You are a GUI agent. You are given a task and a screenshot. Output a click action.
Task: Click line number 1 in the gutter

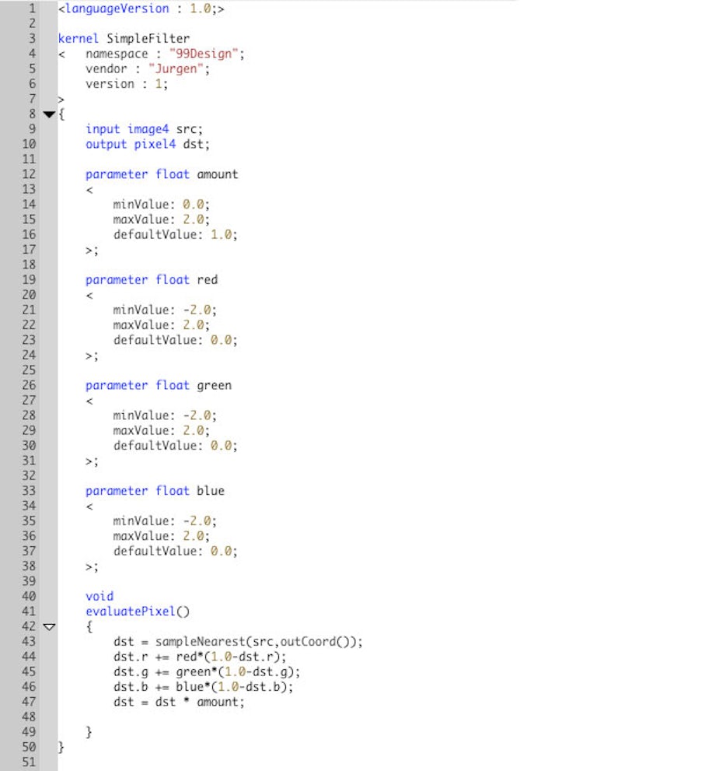point(31,9)
